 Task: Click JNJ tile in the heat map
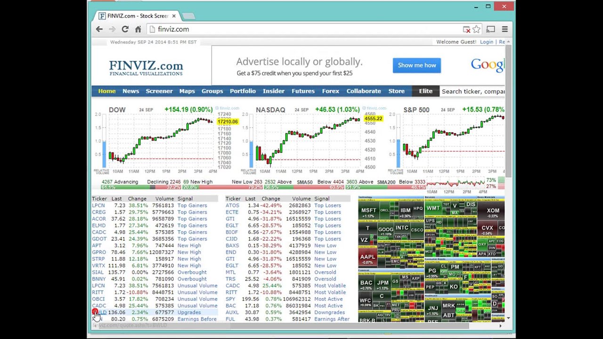[x=433, y=310]
